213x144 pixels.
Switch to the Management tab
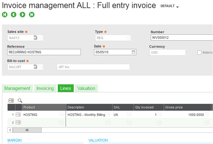coord(17,88)
